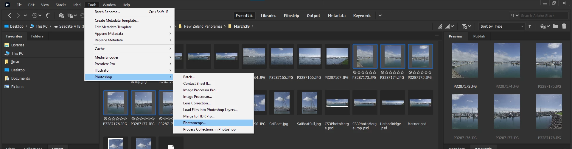
Task: Select Load Files into Photoshop Layers
Action: (213, 110)
